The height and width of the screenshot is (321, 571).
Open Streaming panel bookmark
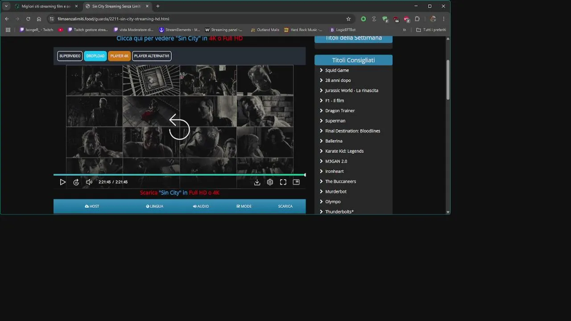pyautogui.click(x=223, y=30)
